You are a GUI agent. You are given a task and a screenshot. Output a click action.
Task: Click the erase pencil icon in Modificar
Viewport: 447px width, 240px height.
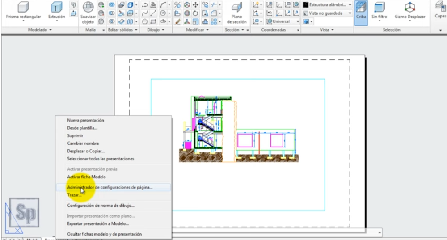177,21
